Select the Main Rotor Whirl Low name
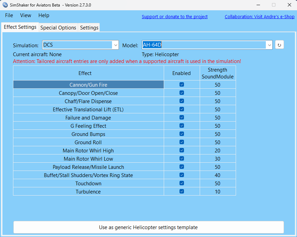The image size is (297, 237). click(88, 159)
